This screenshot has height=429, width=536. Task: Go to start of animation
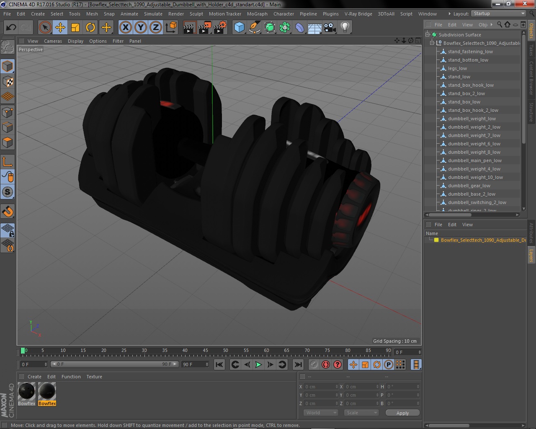(219, 364)
